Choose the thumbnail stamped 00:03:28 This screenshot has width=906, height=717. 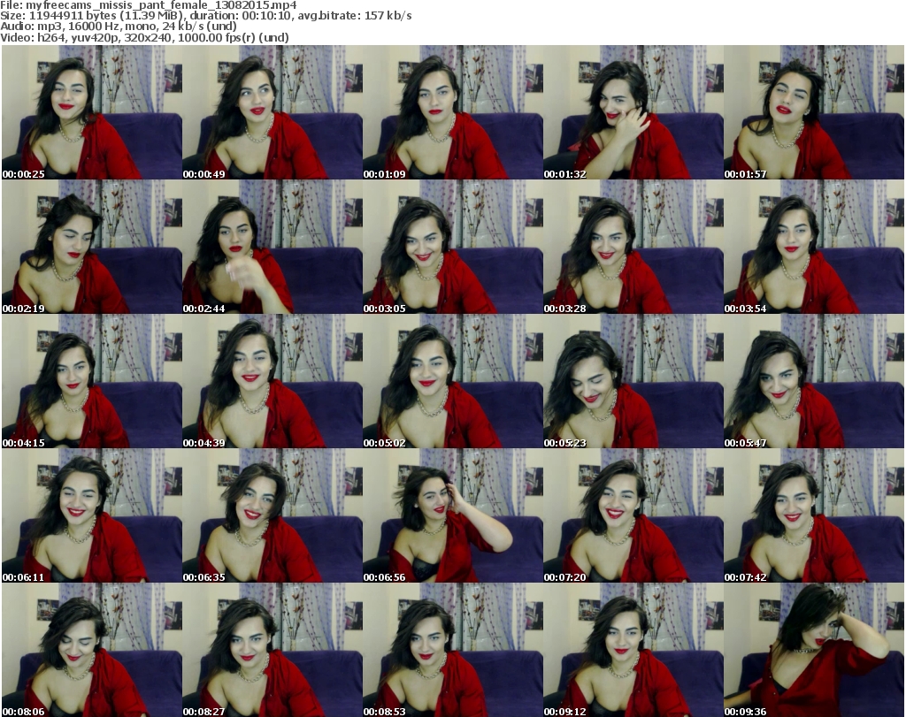(x=633, y=247)
